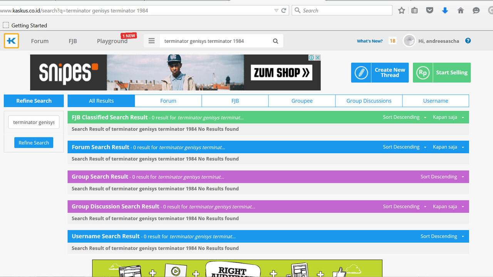Open the help question mark icon
The height and width of the screenshot is (277, 493).
click(x=468, y=41)
